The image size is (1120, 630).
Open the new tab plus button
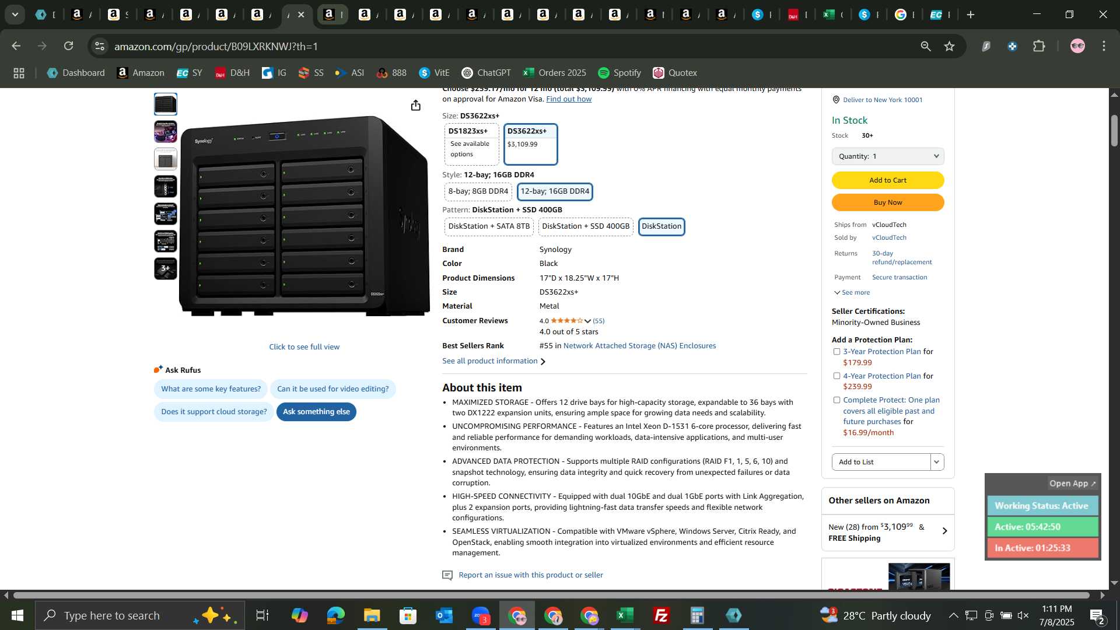click(971, 15)
